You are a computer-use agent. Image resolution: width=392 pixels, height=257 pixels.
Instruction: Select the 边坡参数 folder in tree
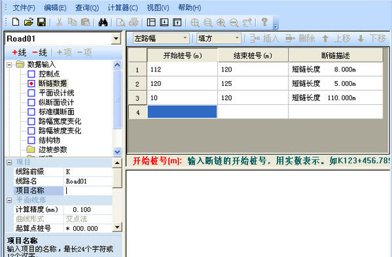pyautogui.click(x=46, y=149)
